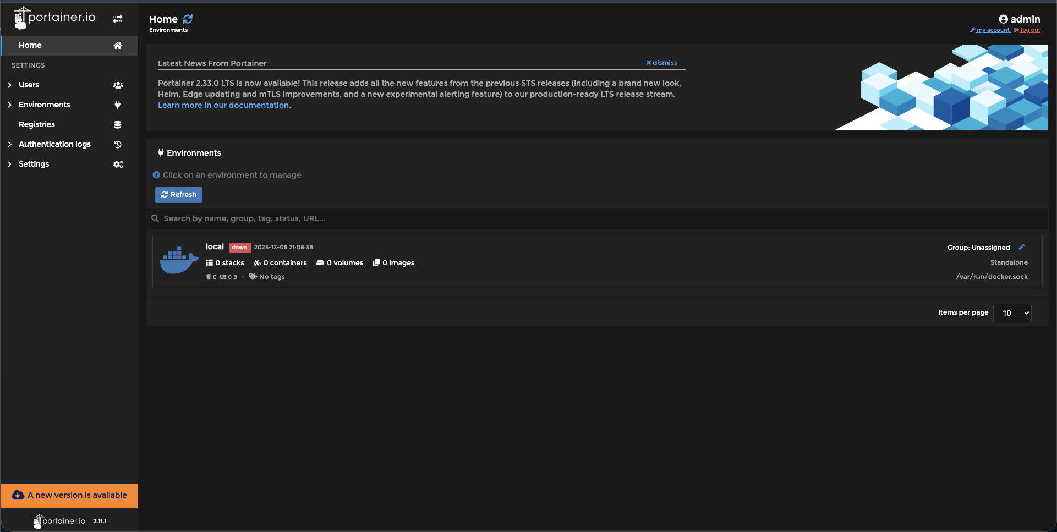Click the stacks list icon in local environment
The width and height of the screenshot is (1057, 532).
coord(209,263)
